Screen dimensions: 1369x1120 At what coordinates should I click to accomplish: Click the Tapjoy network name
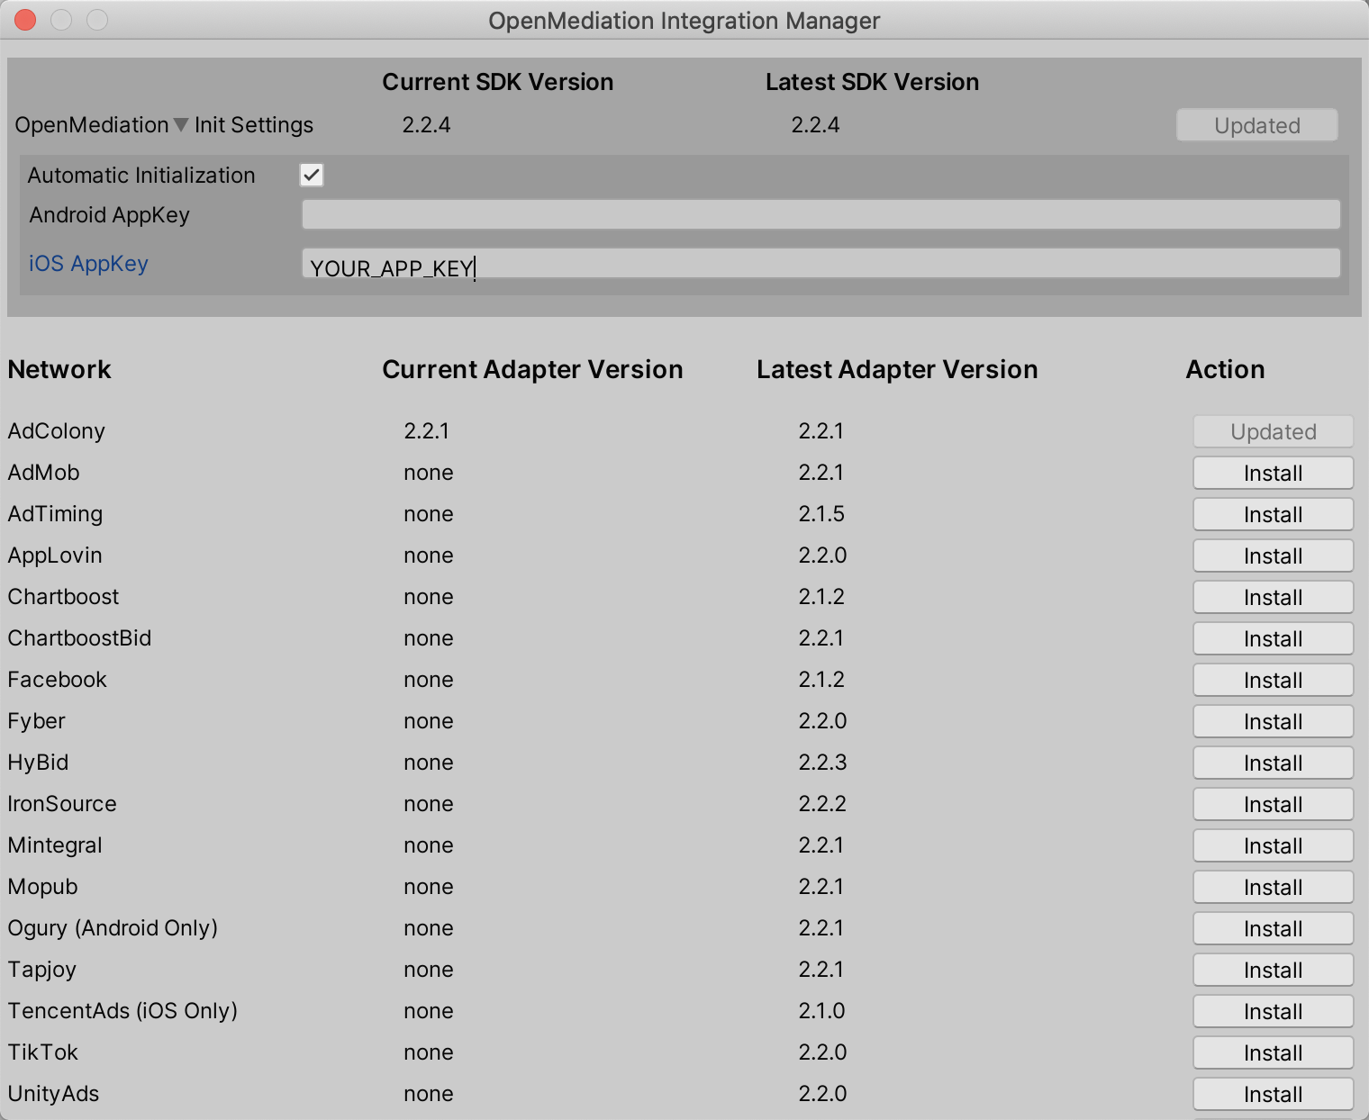42,970
